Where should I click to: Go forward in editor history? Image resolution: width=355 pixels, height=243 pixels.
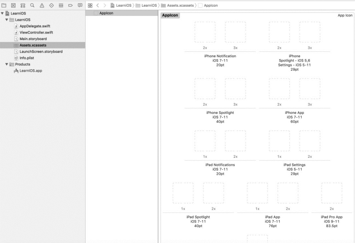pos(104,5)
